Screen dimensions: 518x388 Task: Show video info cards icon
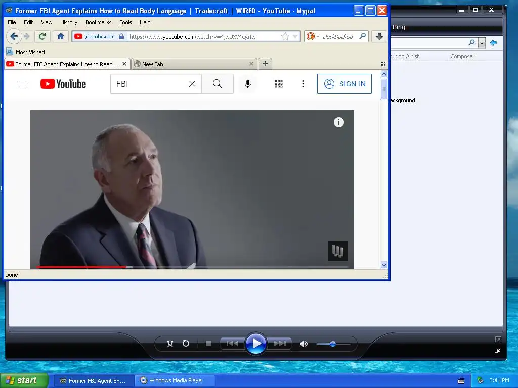(x=338, y=122)
